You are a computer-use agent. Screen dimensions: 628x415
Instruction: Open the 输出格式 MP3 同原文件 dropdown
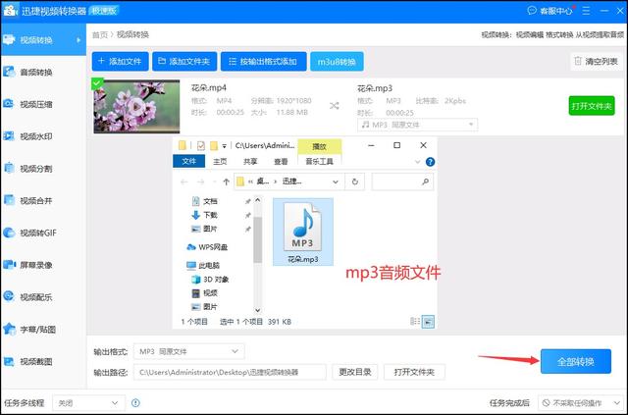[x=189, y=351]
